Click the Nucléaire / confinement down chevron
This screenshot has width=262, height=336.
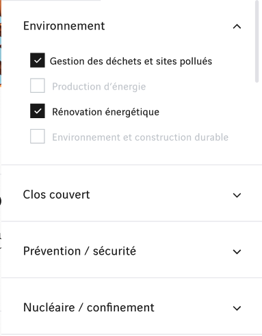point(237,308)
